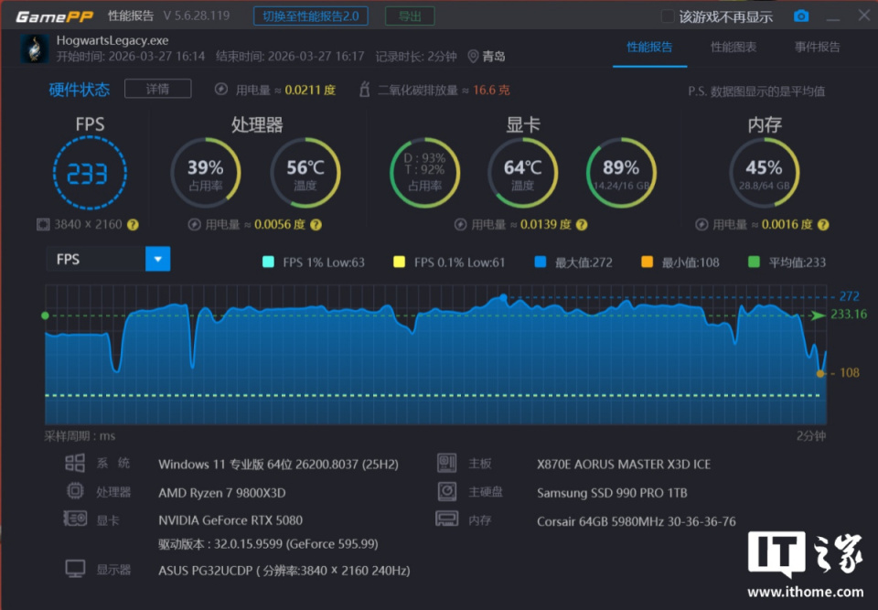This screenshot has width=878, height=610.
Task: Click the 切换至性能报告2.0 button
Action: pos(311,16)
